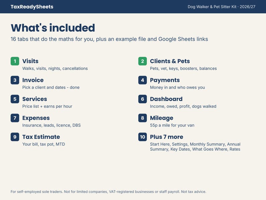This screenshot has width=266, height=200.
Task: Click the 'For self-employed sole traders' disclaimer
Action: tap(109, 192)
